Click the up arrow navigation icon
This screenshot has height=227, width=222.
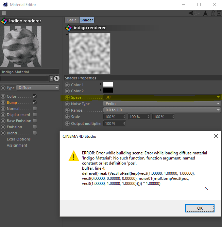[205, 13]
